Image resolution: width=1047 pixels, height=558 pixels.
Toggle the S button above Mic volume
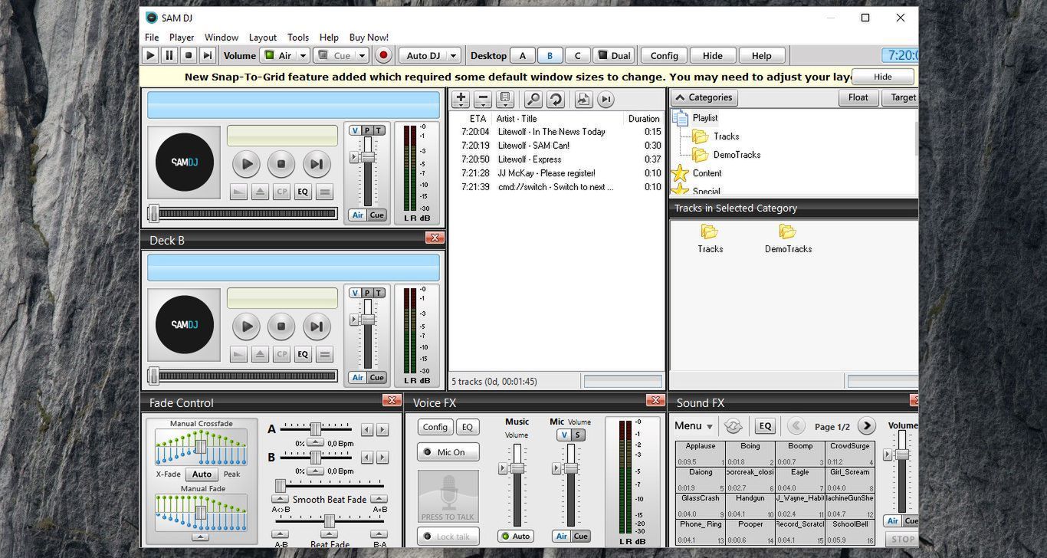coord(578,435)
